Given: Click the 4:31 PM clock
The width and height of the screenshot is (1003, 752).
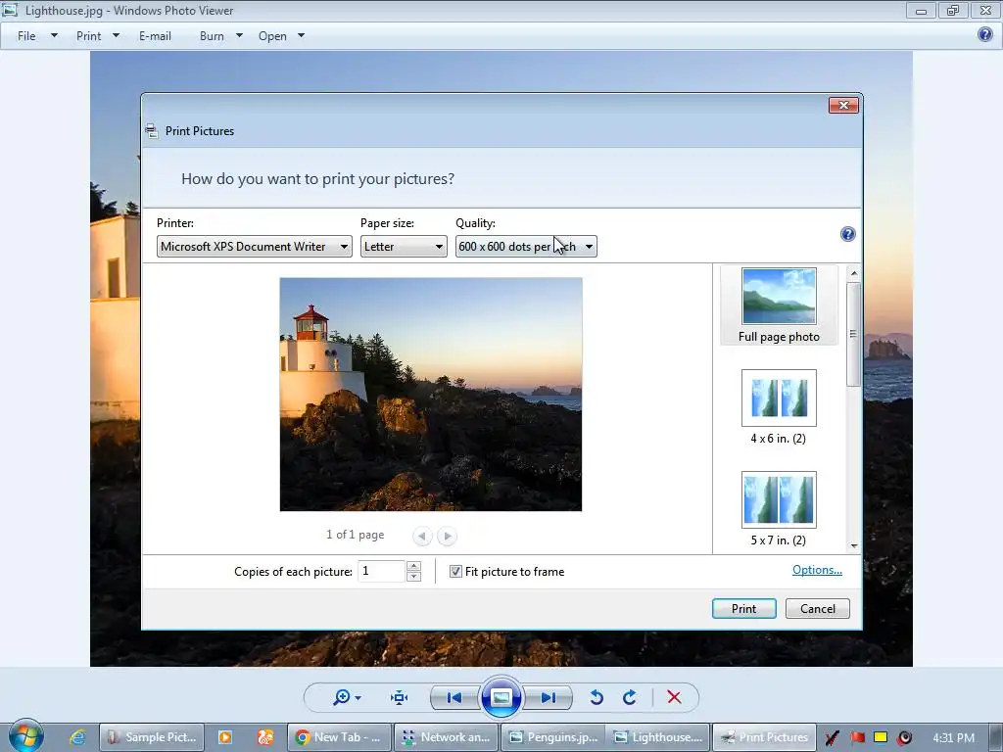Looking at the screenshot, I should click(953, 737).
